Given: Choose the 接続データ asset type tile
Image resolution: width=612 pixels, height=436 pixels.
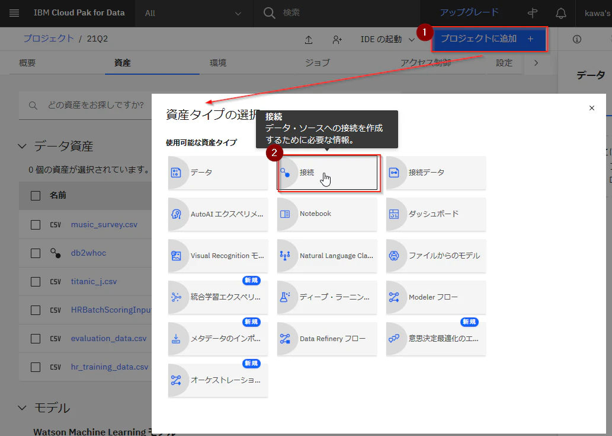Looking at the screenshot, I should click(436, 173).
